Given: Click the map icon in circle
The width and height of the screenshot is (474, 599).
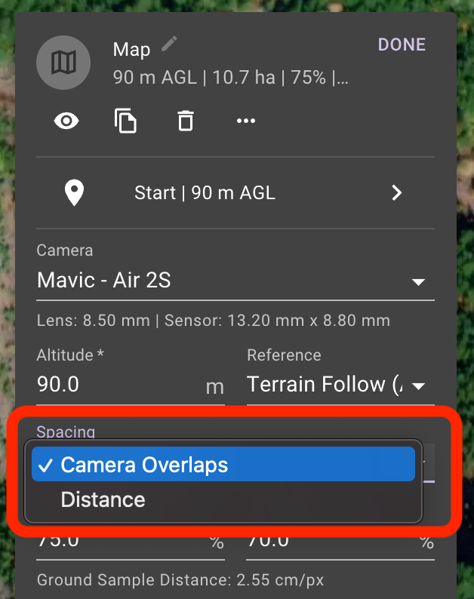Looking at the screenshot, I should click(x=63, y=63).
